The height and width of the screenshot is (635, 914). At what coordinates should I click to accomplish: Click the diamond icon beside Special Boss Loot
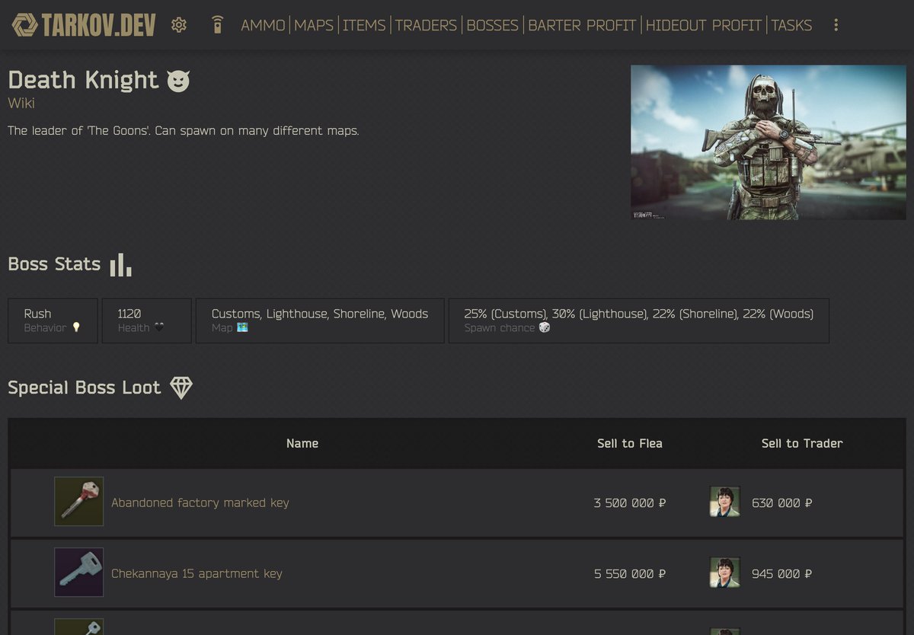181,388
